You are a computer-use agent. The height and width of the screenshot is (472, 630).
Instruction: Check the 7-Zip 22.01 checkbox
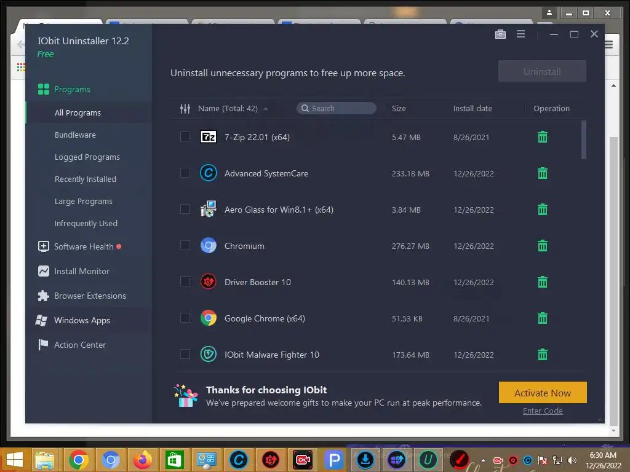point(185,137)
